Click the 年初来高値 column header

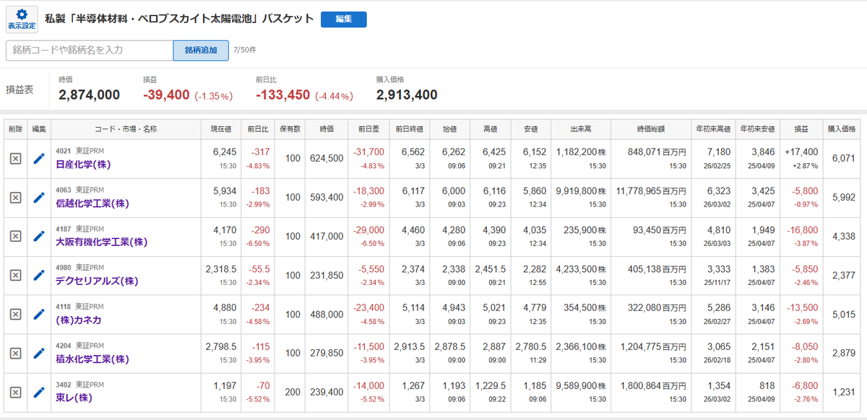click(x=714, y=129)
